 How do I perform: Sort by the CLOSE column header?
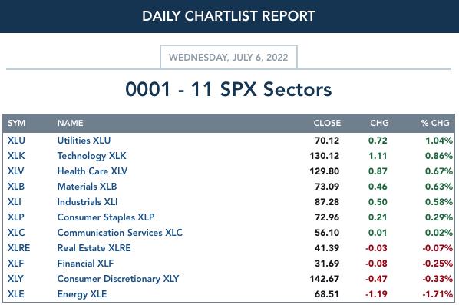[327, 123]
